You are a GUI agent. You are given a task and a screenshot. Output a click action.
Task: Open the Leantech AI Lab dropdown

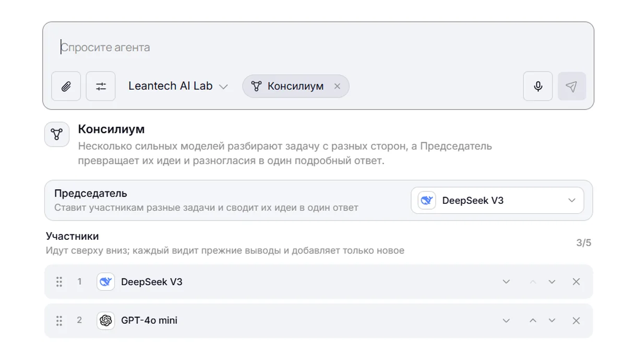(x=178, y=86)
